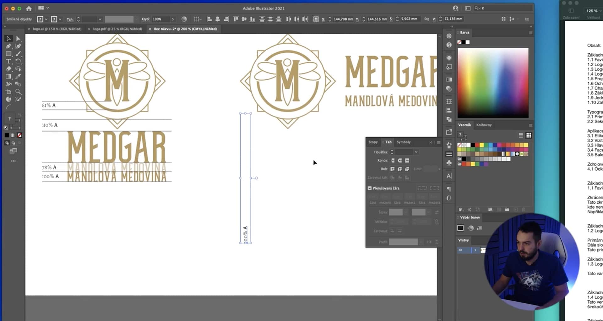Image resolution: width=603 pixels, height=321 pixels.
Task: Select the Rectangle tool
Action: pos(8,54)
